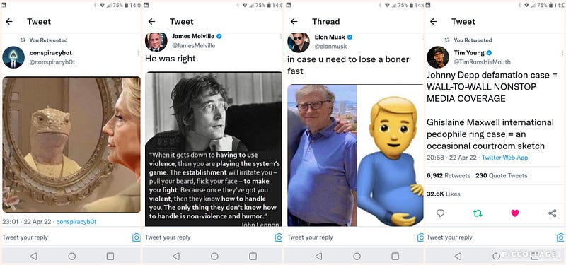Tap the Android home circle under the Elon Musk thread
This screenshot has height=265, width=566.
[357, 256]
